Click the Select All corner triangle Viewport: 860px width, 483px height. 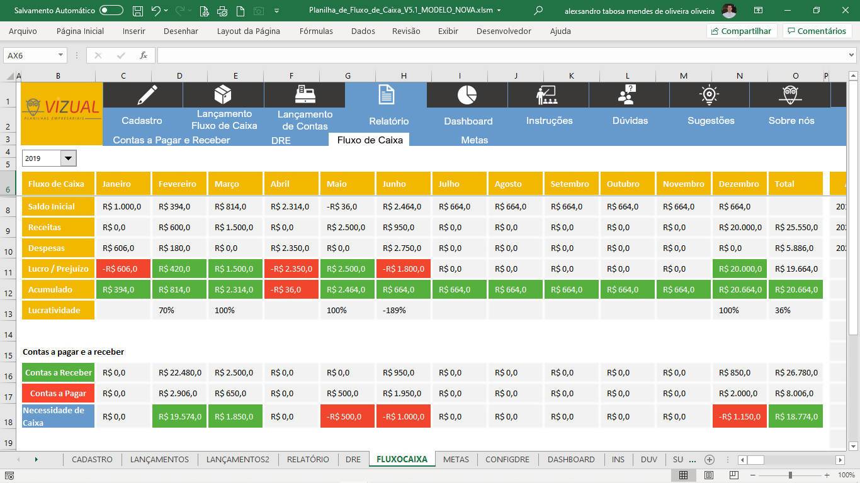click(x=10, y=76)
